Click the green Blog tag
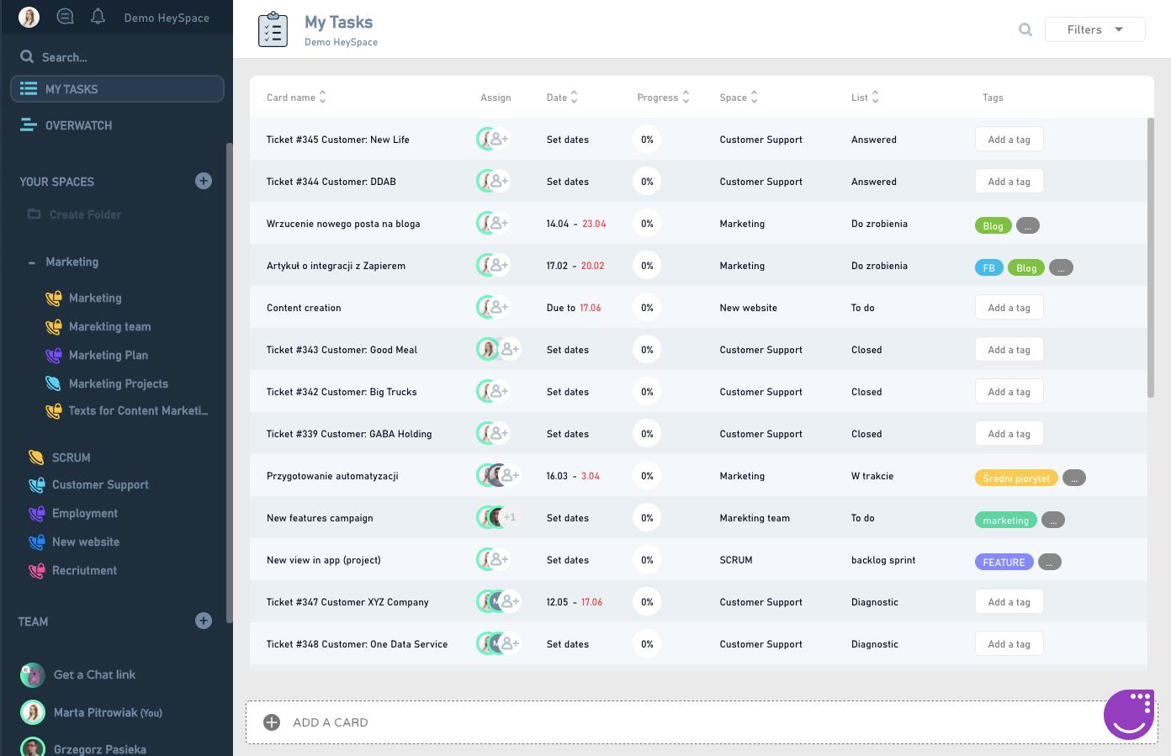The width and height of the screenshot is (1171, 756). (x=993, y=225)
